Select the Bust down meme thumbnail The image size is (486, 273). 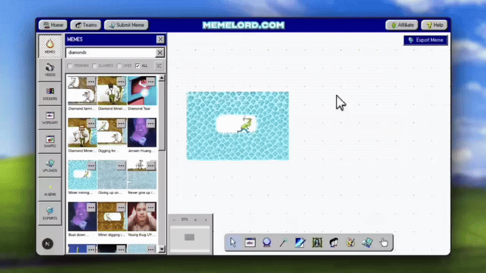tap(83, 217)
